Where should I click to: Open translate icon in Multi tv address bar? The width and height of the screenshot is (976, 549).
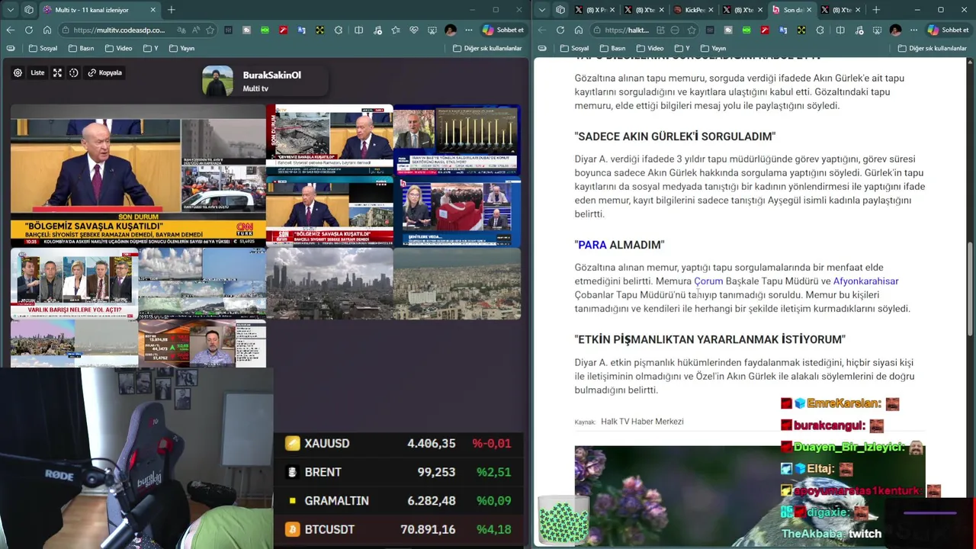click(181, 30)
